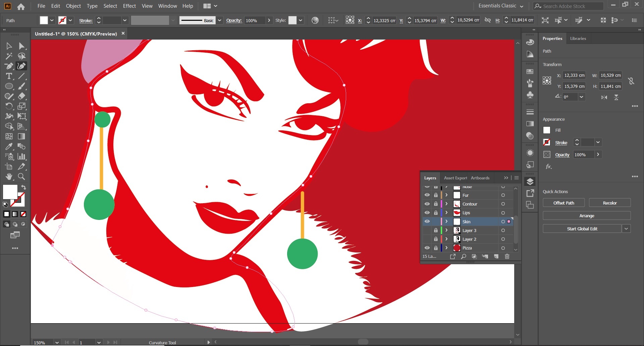Choose the Line Segment tool

click(22, 76)
